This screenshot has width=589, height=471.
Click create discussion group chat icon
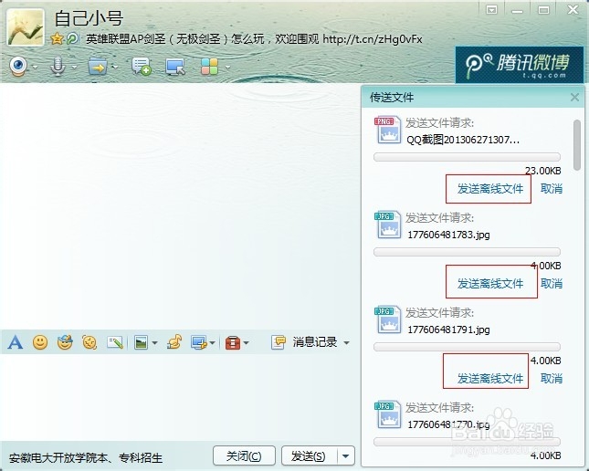point(142,67)
